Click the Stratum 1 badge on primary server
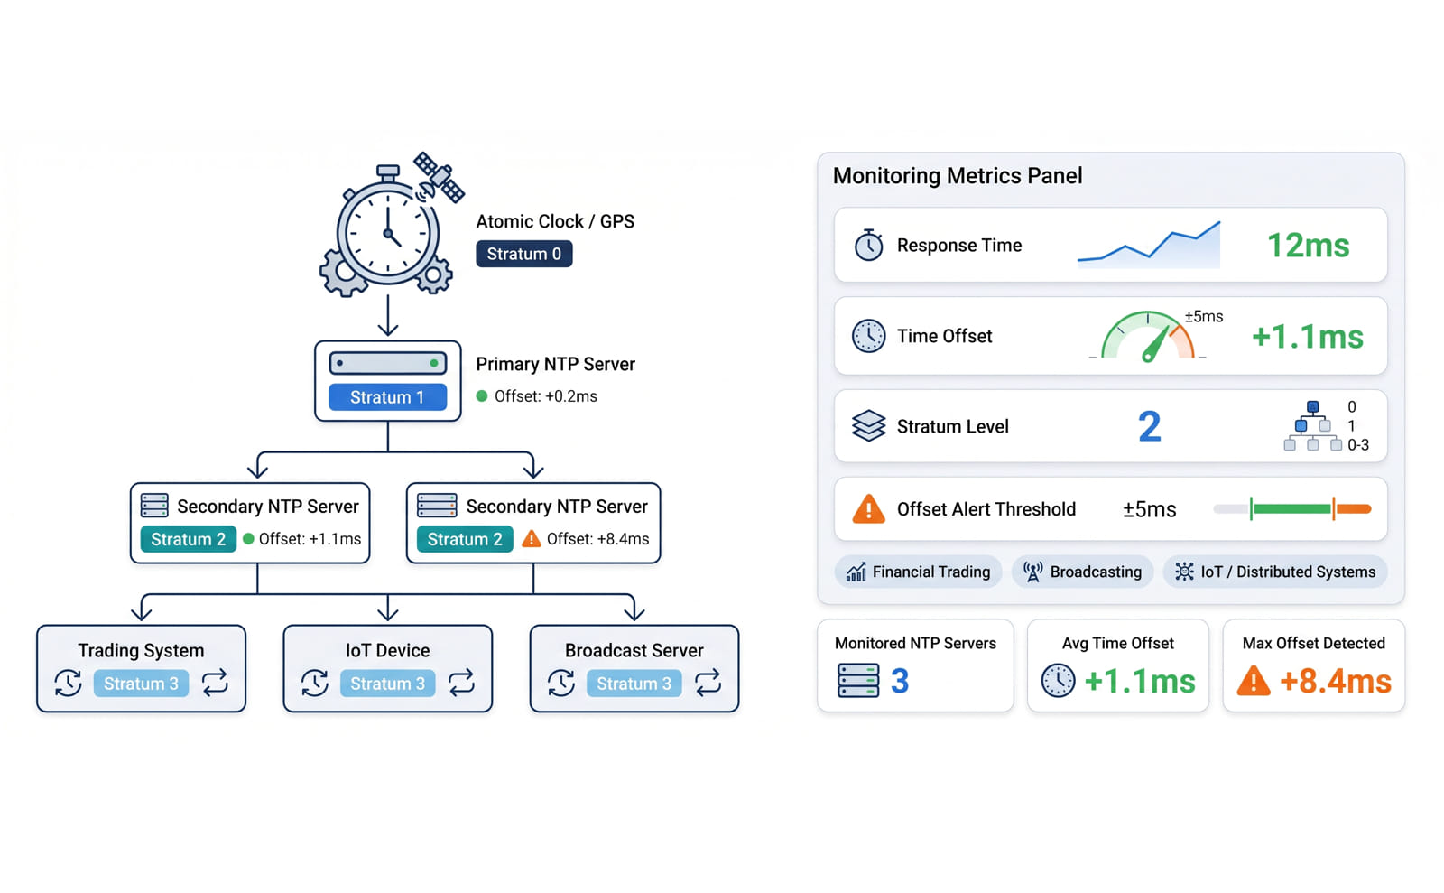1444x893 pixels. [387, 397]
